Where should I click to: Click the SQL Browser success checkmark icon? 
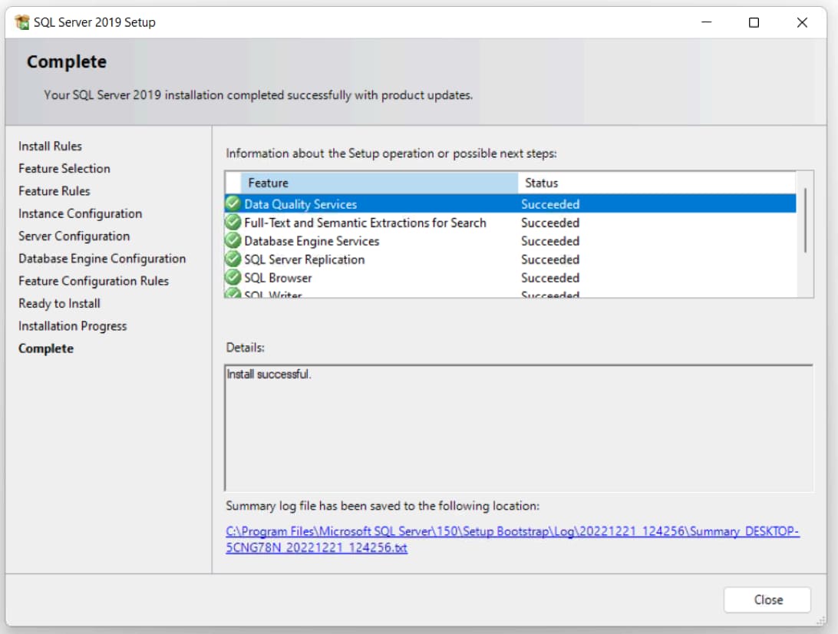[x=233, y=278]
